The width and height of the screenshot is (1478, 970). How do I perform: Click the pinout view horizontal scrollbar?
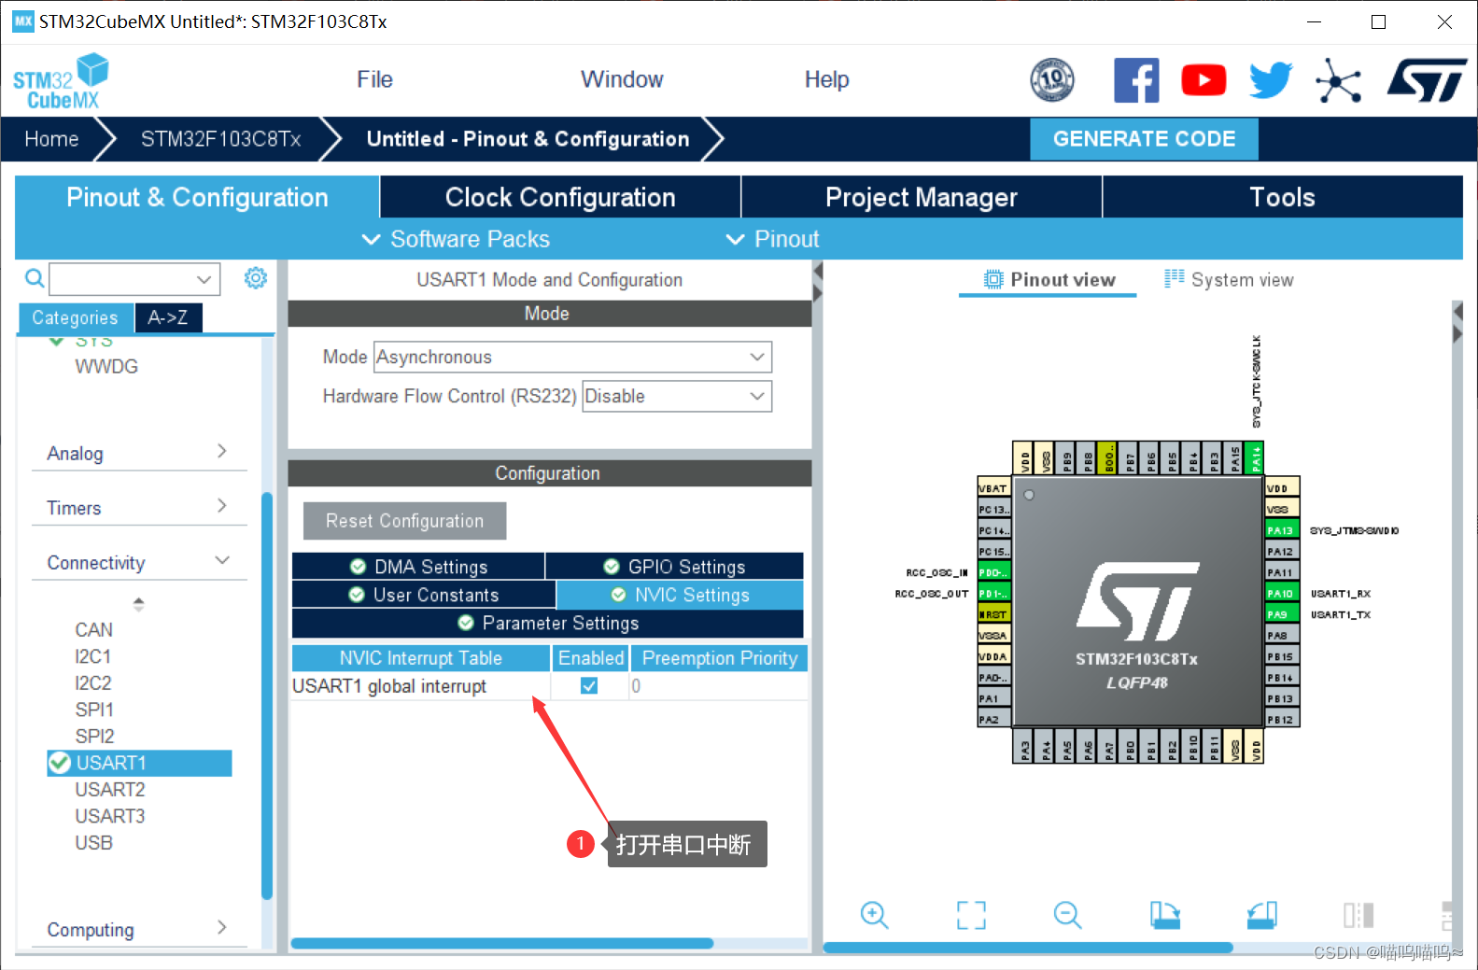pos(1027,947)
